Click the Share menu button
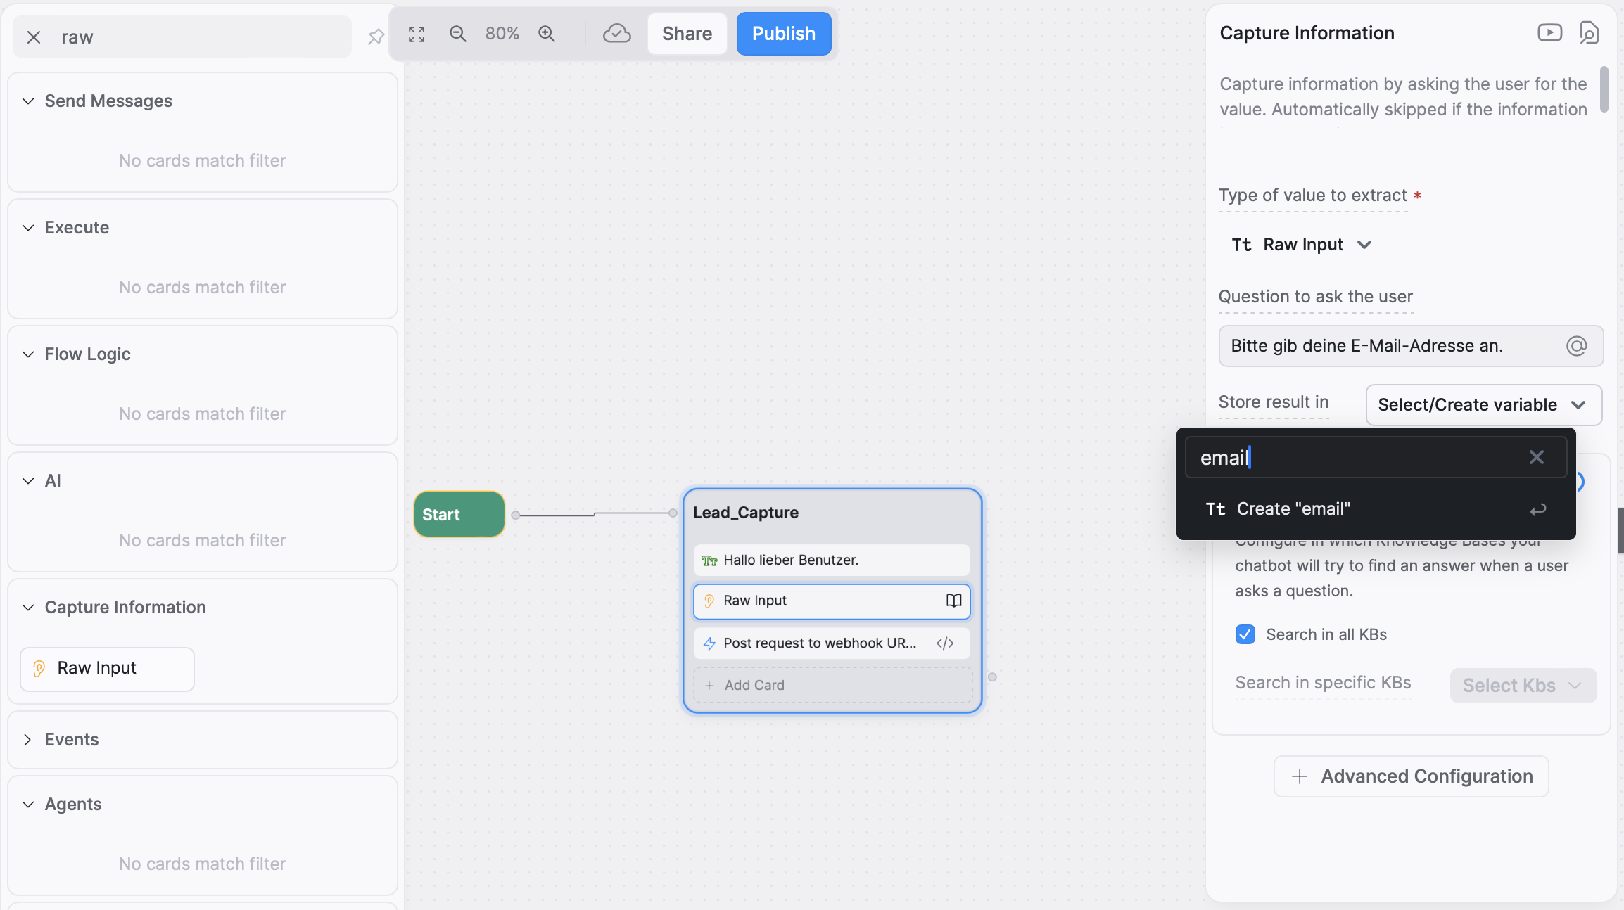This screenshot has height=910, width=1624. (686, 34)
